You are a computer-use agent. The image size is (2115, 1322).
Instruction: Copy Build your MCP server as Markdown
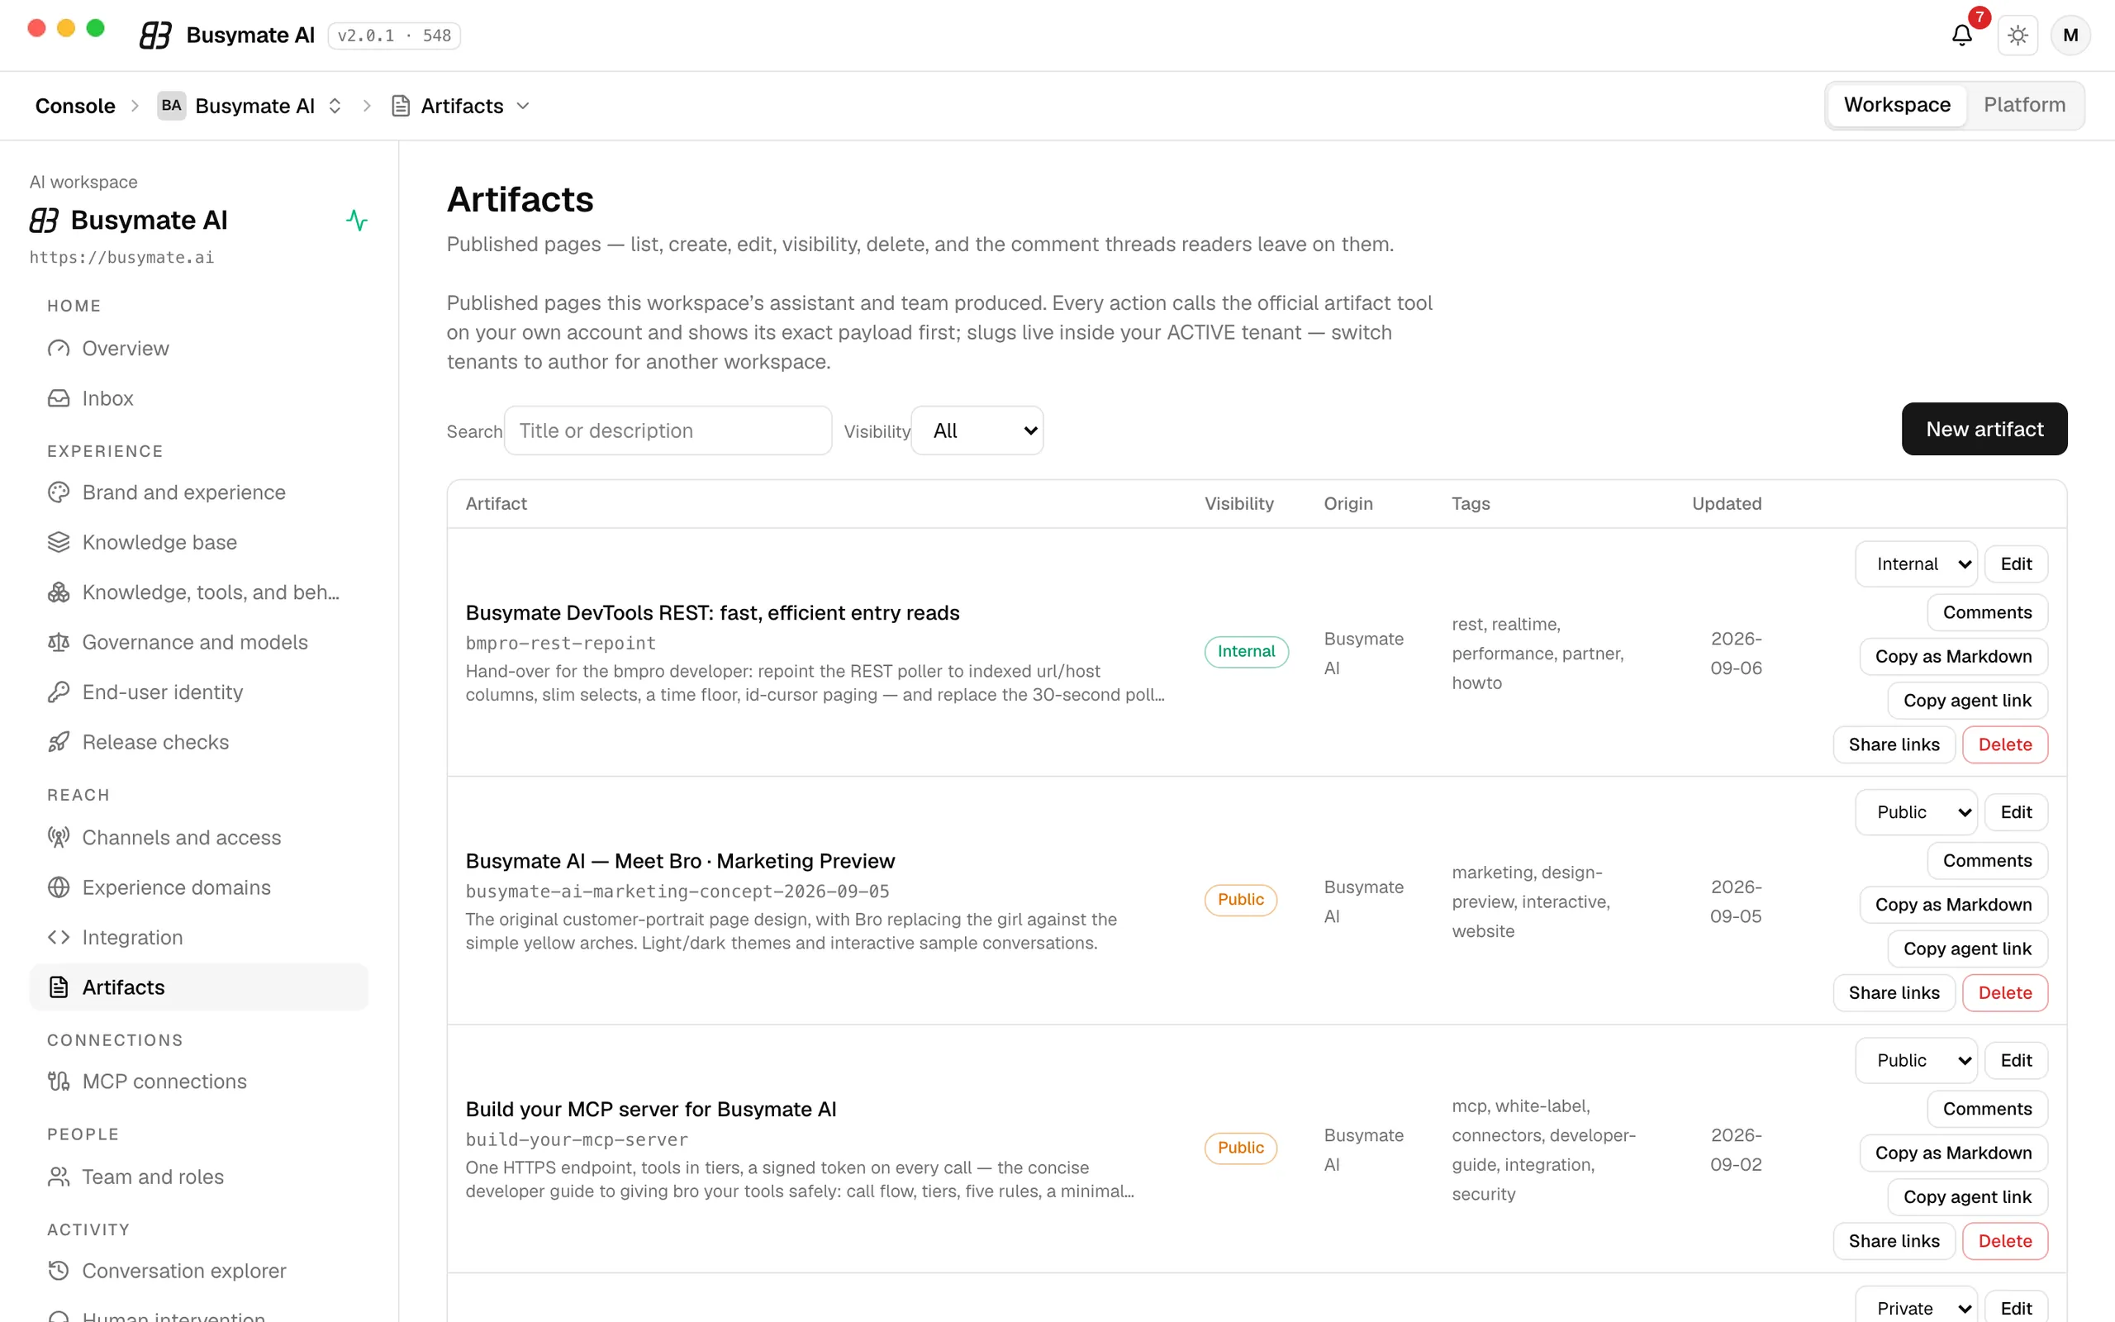tap(1952, 1153)
